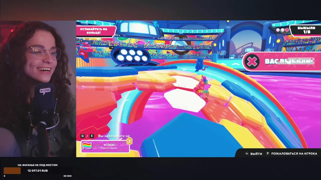This screenshot has width=321, height=180.
Task: Click the ВЫЙТИ exit button
Action: tap(256, 154)
